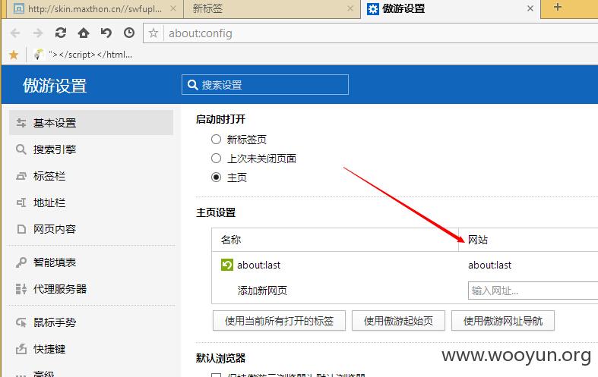Click the 网站 column header

coord(478,240)
